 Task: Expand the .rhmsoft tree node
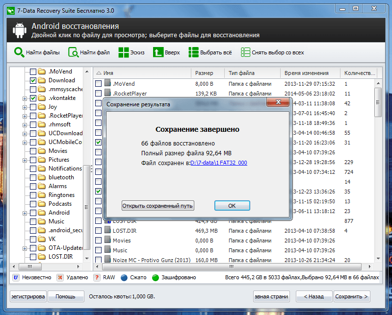25,125
